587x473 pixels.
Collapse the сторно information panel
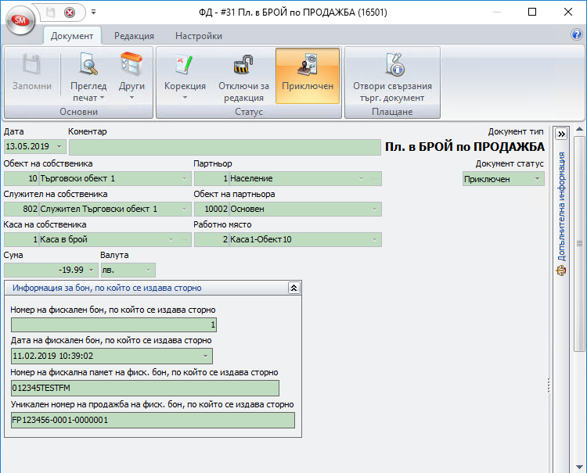click(x=293, y=288)
